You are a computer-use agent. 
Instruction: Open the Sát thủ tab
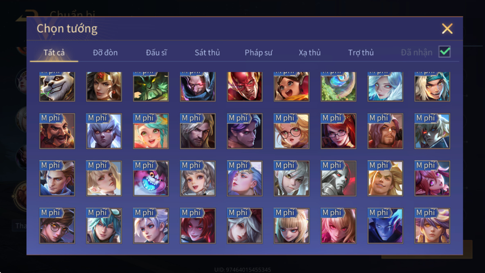[207, 52]
